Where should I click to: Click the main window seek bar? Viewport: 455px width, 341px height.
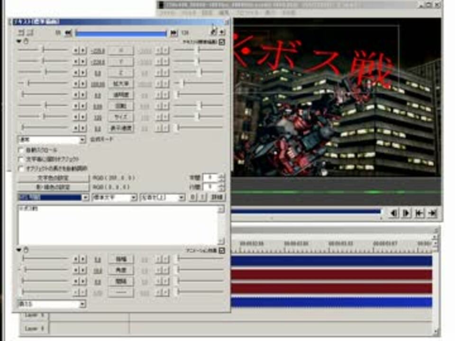(x=306, y=212)
